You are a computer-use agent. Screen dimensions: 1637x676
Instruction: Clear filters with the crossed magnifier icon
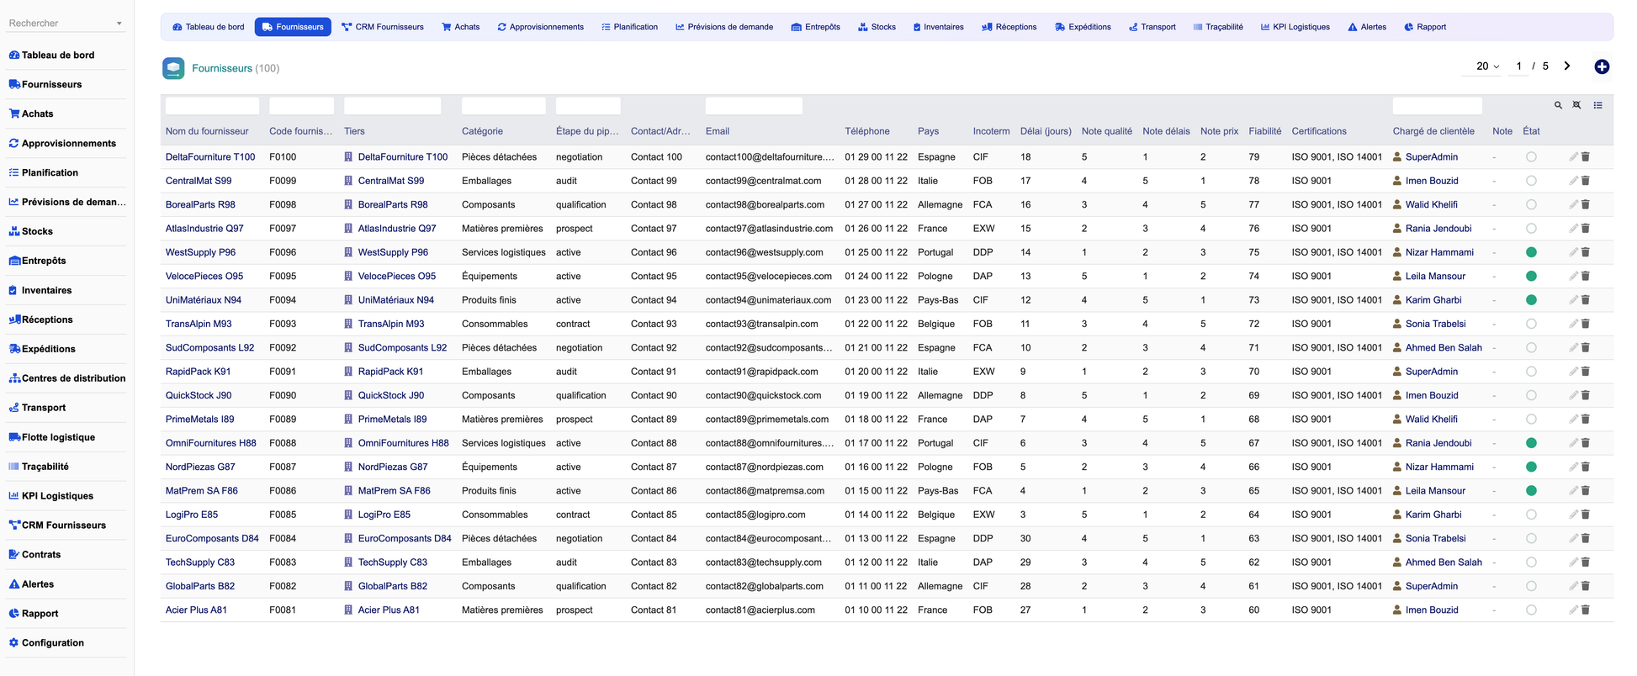[1577, 105]
